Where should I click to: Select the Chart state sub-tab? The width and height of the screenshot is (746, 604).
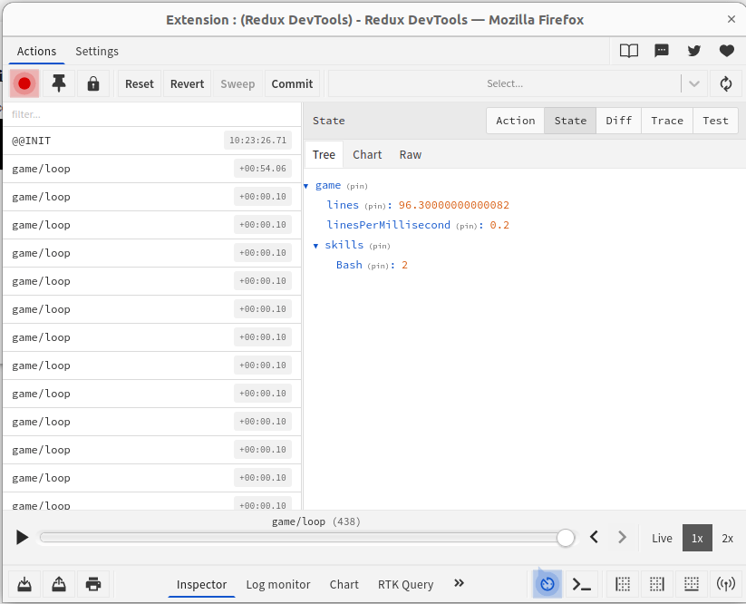coord(367,155)
